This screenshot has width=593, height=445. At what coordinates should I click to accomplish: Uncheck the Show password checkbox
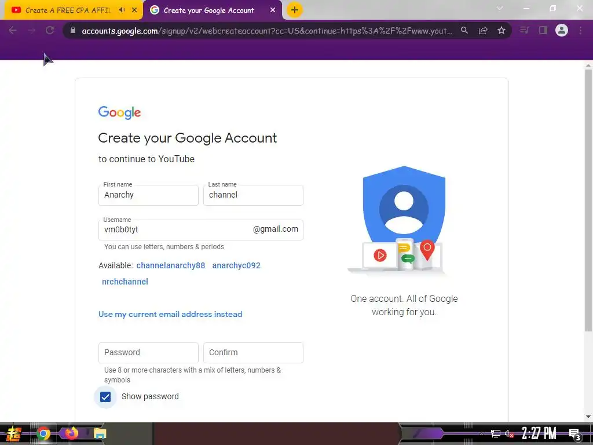105,396
